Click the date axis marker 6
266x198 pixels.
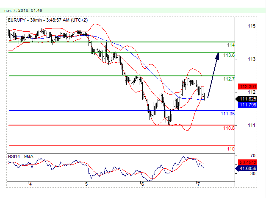pos(142,184)
